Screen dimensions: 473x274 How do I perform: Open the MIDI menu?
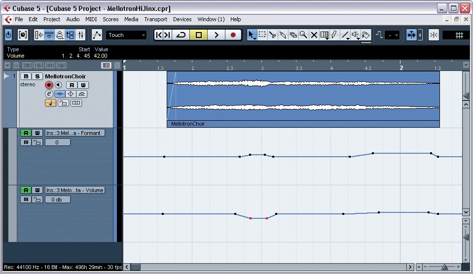[x=91, y=19]
